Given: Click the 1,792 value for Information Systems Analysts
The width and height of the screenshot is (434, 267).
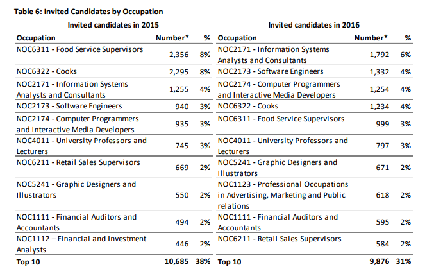Looking at the screenshot, I should coord(380,55).
